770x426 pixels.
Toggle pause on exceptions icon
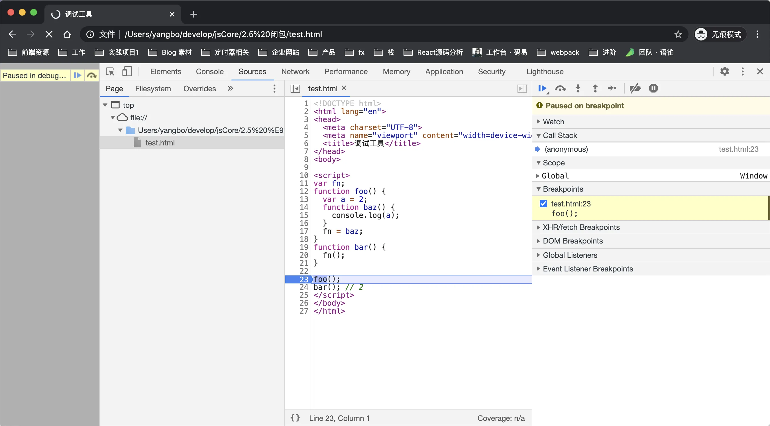[x=653, y=89]
